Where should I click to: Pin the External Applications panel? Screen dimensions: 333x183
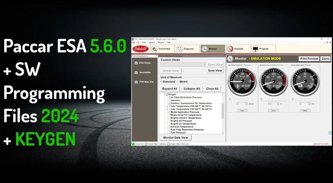(156, 56)
